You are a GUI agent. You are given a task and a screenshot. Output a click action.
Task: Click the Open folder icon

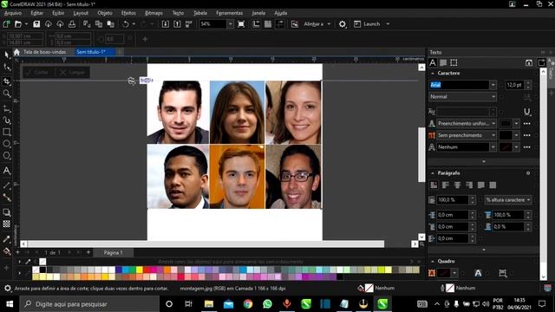[x=18, y=24]
